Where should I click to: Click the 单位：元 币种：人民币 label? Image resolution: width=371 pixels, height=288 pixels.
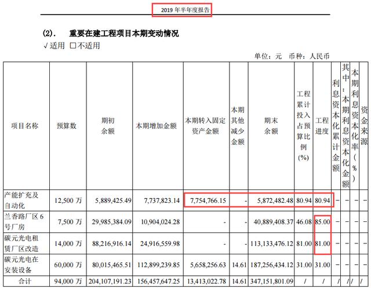pyautogui.click(x=292, y=56)
